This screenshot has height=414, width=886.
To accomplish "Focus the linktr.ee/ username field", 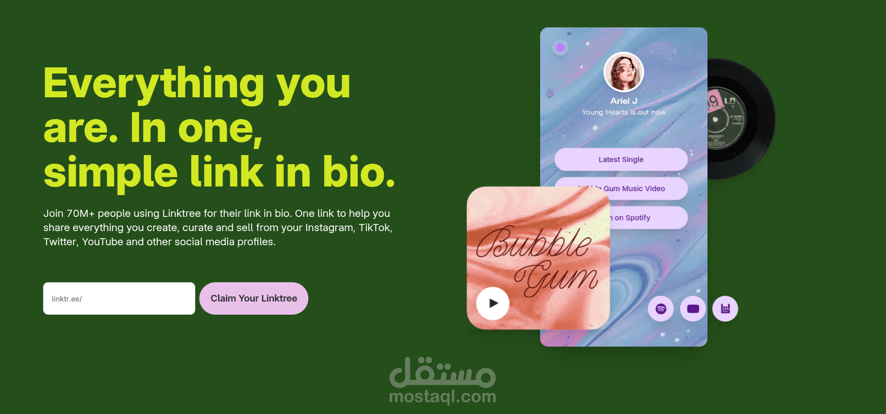I will [x=119, y=298].
